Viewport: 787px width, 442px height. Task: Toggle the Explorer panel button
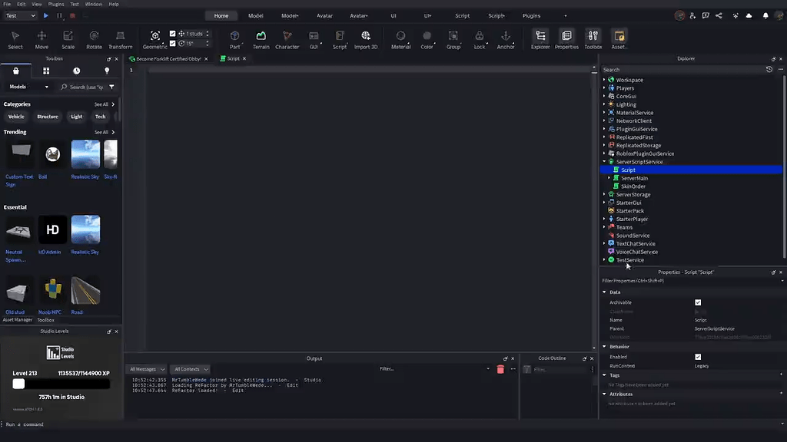(540, 40)
